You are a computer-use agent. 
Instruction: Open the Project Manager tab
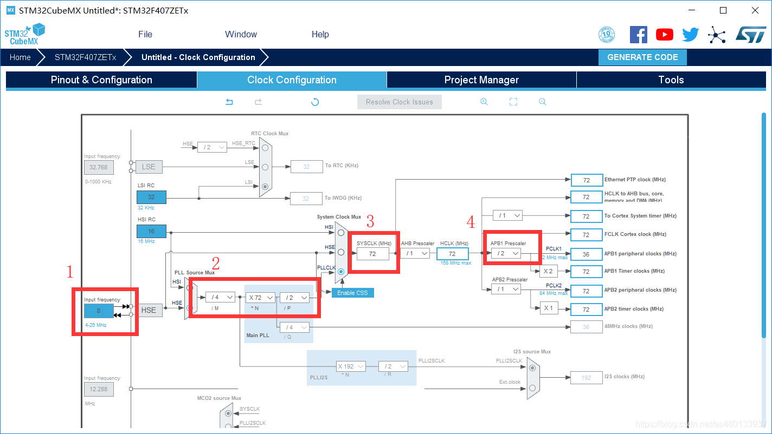click(x=481, y=80)
